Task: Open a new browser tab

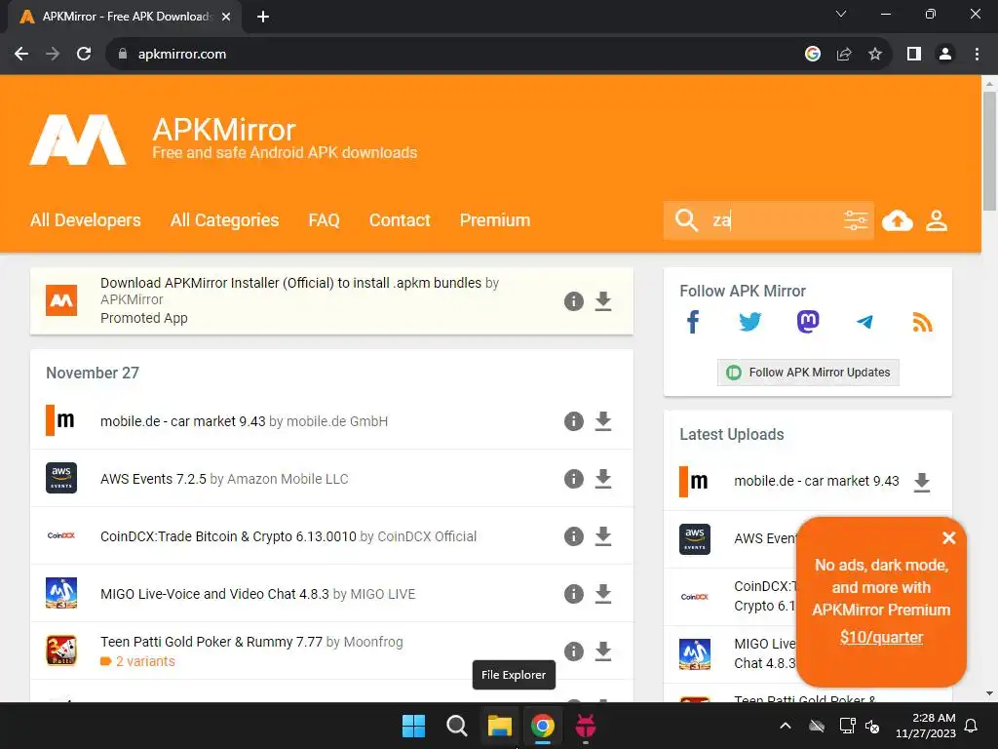Action: (263, 17)
